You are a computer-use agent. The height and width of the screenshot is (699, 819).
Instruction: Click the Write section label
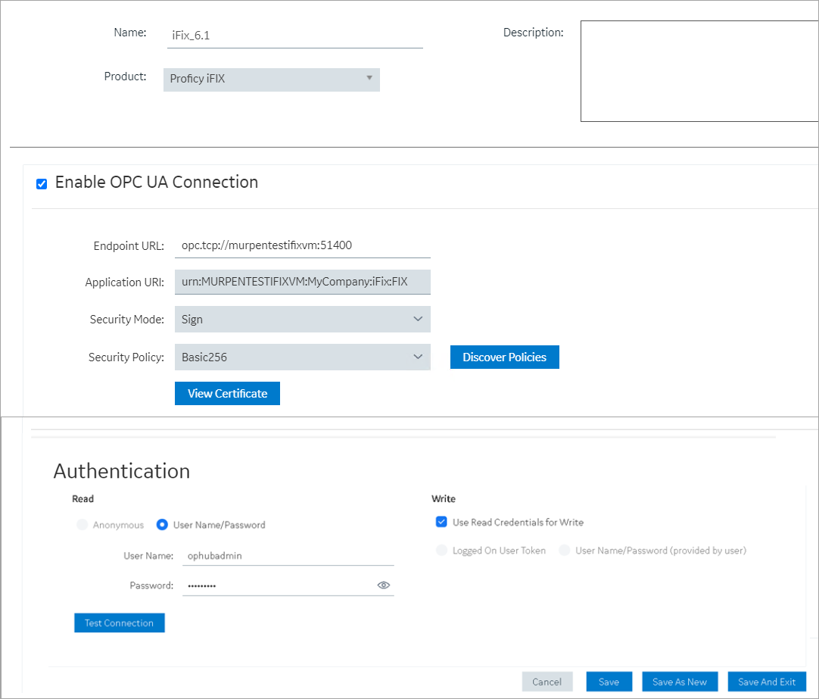tap(444, 499)
